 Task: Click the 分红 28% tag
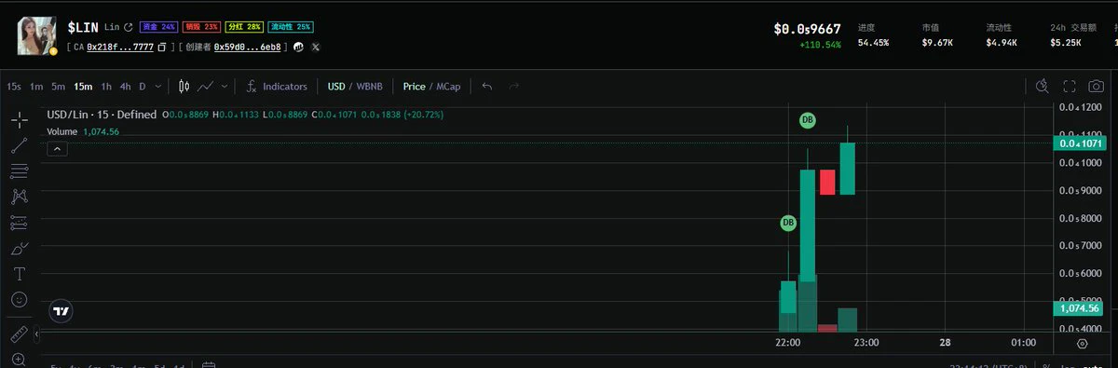(x=244, y=28)
